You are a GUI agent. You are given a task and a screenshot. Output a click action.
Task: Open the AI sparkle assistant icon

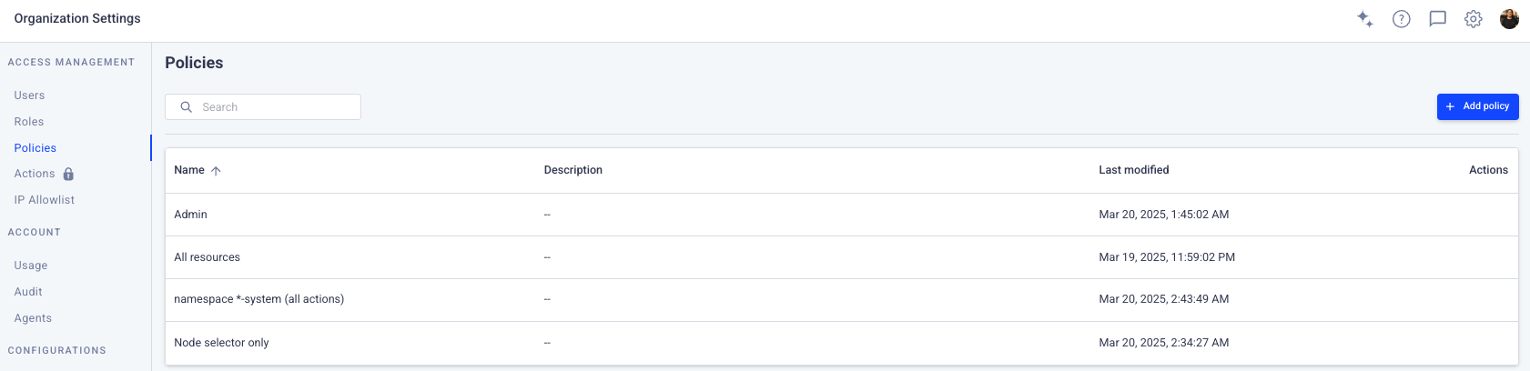[x=1364, y=18]
